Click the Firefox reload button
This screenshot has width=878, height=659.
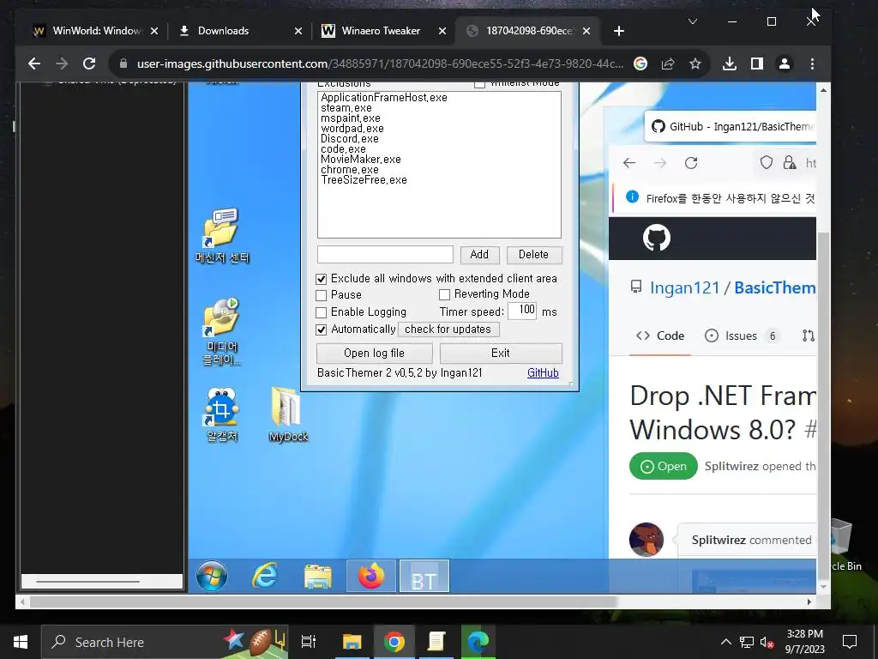click(692, 163)
